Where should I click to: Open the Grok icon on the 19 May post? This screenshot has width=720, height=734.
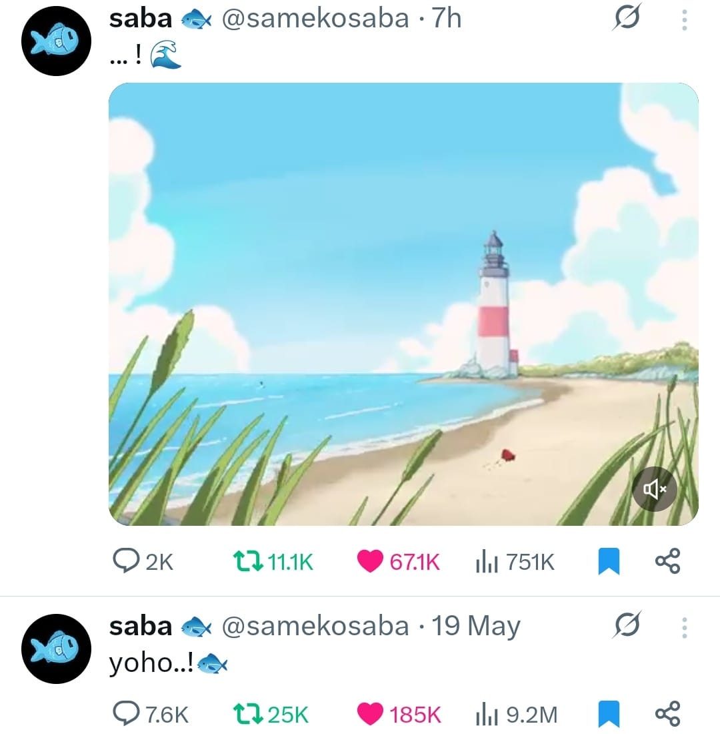[x=627, y=625]
